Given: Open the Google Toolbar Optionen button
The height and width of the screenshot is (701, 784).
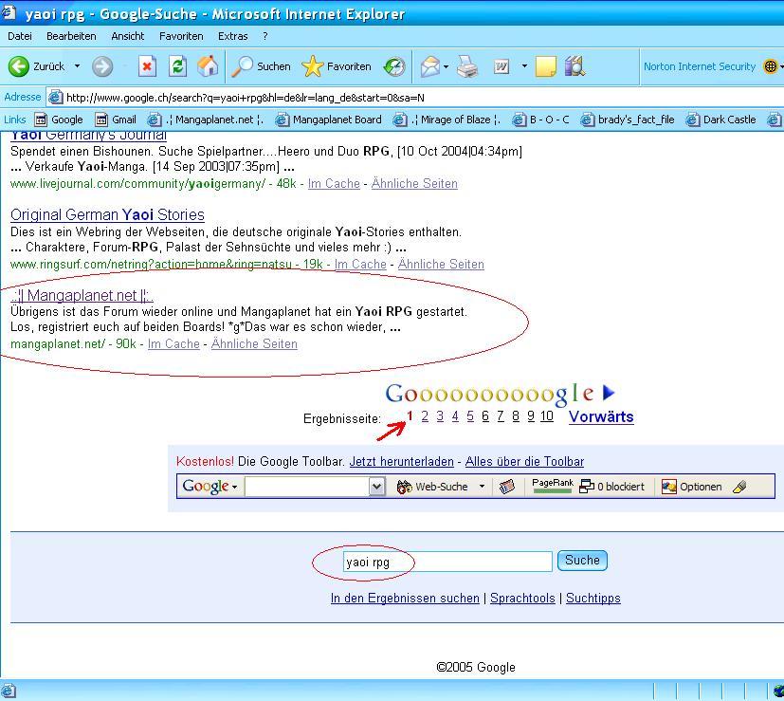Looking at the screenshot, I should pyautogui.click(x=691, y=487).
